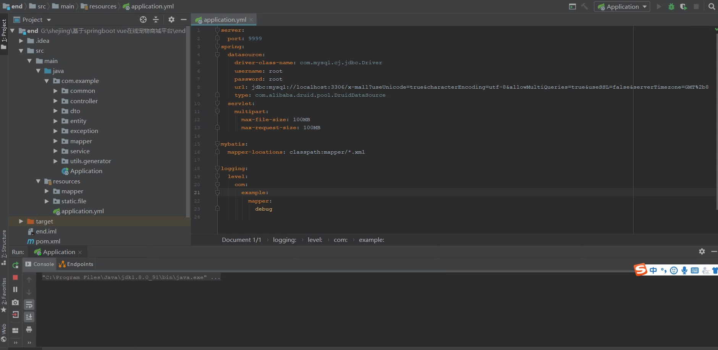Click the camera thread dump icon

click(15, 302)
